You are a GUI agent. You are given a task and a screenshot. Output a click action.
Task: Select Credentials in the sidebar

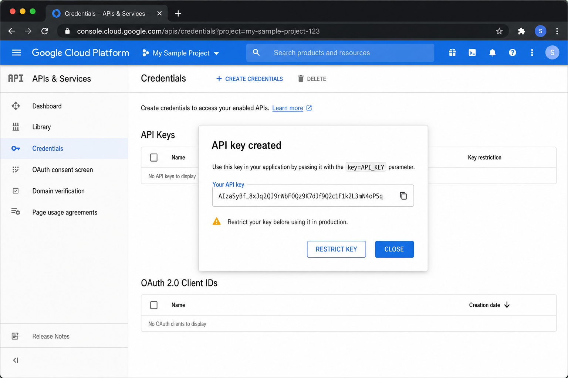[64, 148]
